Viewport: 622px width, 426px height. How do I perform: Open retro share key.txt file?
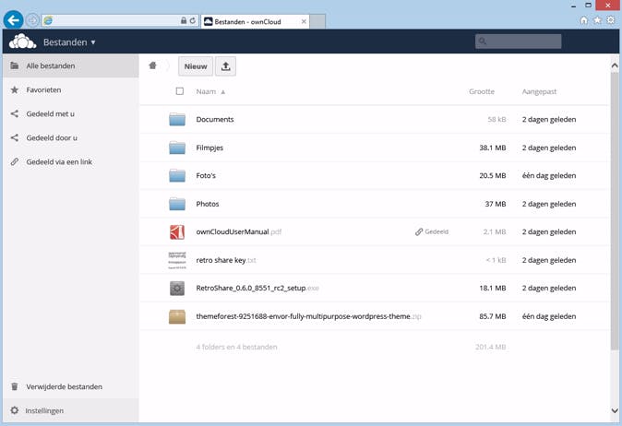click(226, 260)
